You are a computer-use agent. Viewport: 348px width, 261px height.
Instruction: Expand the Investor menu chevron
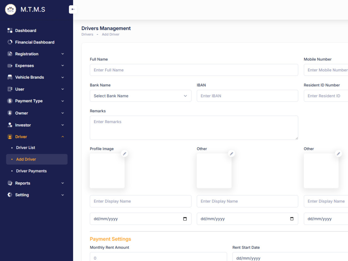[x=63, y=125]
